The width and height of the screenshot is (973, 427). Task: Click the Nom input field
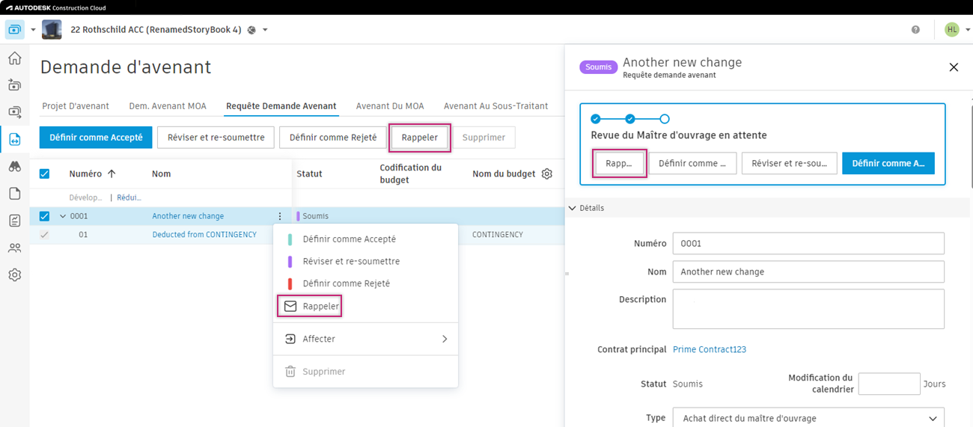808,271
